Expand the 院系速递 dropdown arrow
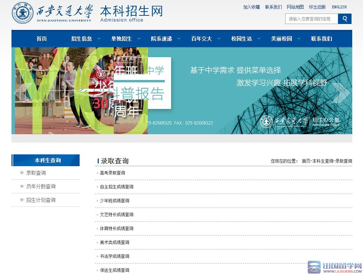363x275 pixels. pos(179,39)
